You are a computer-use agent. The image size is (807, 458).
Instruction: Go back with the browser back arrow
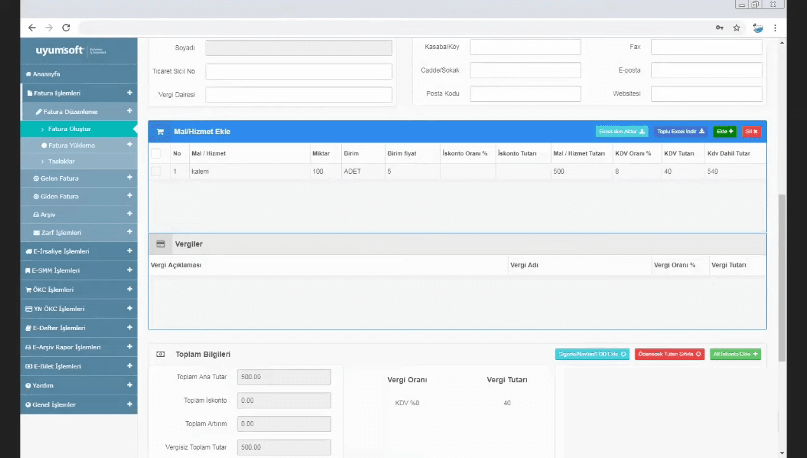click(32, 28)
